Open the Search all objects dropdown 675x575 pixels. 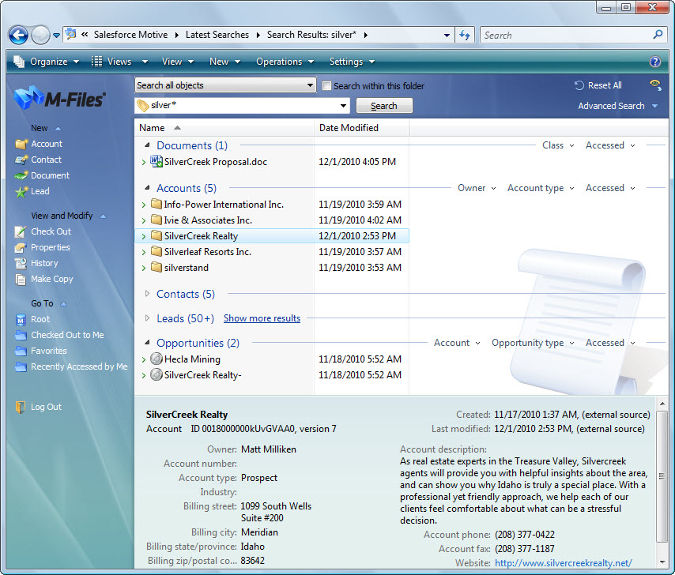[x=225, y=85]
